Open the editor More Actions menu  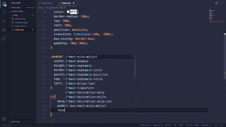pos(222,3)
